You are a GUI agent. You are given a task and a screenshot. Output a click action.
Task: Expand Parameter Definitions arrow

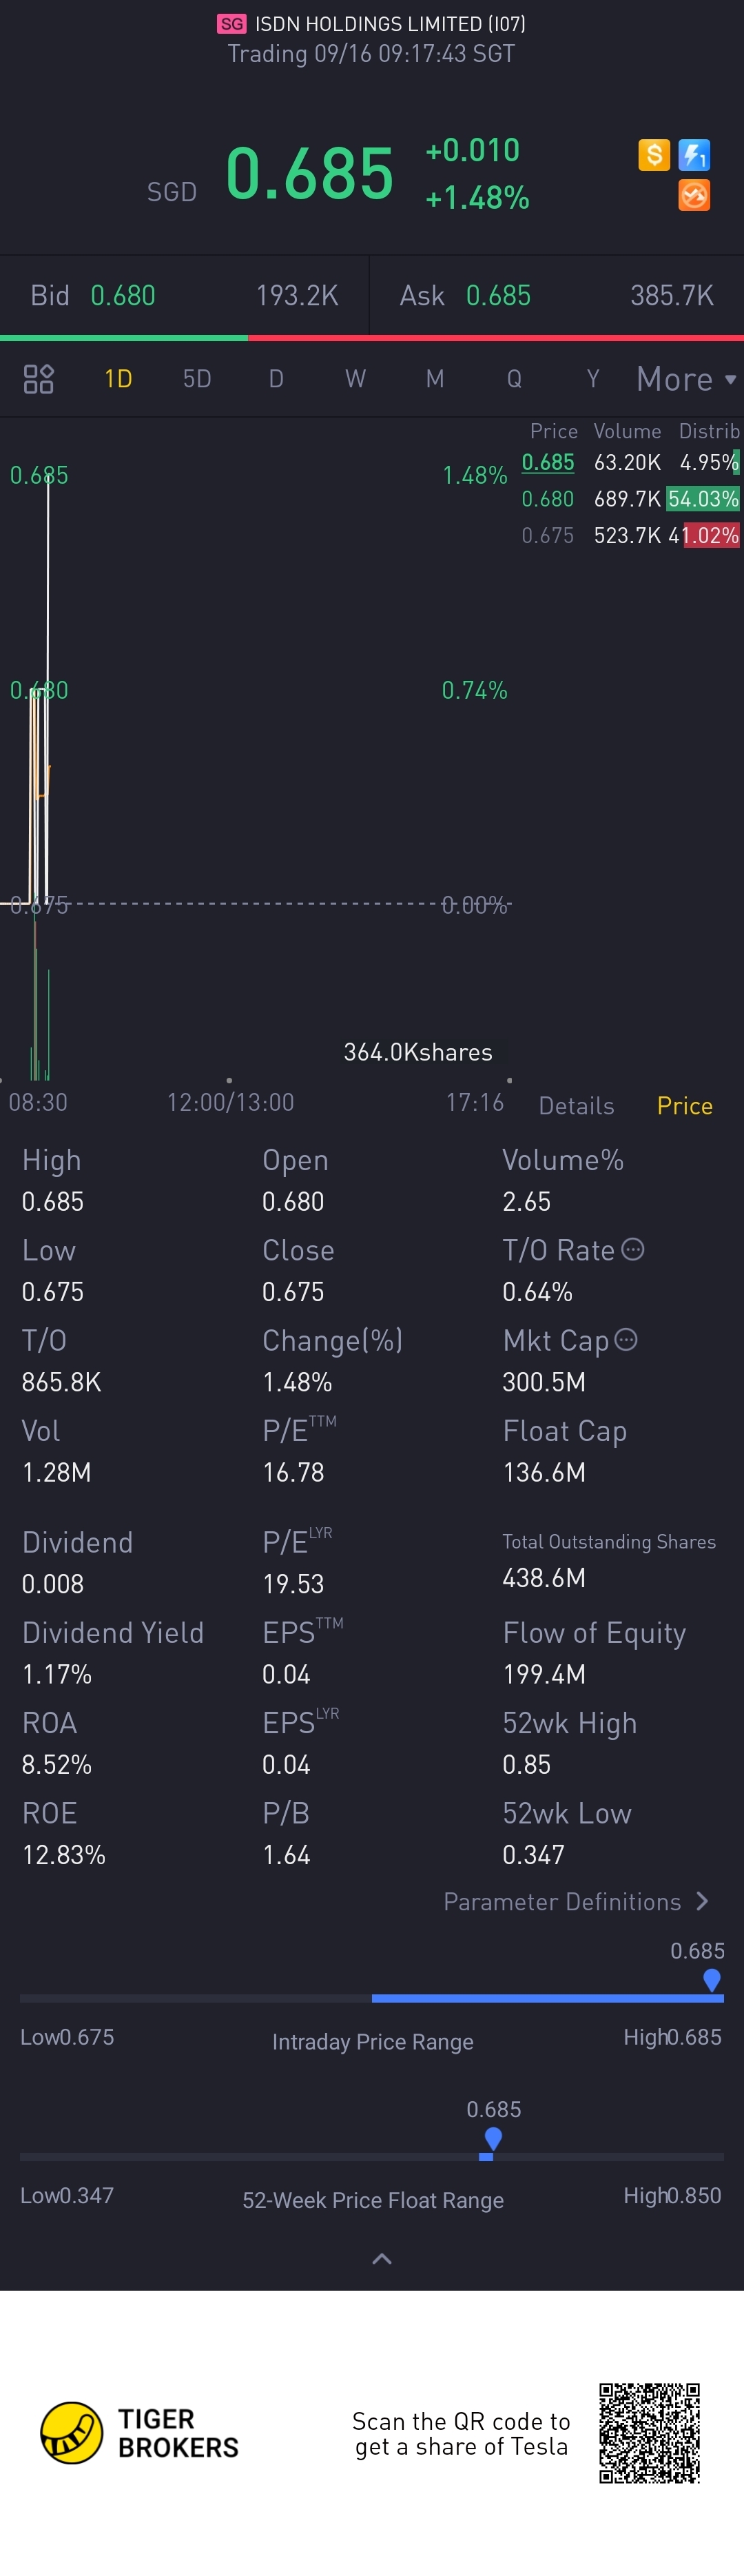tap(701, 1901)
